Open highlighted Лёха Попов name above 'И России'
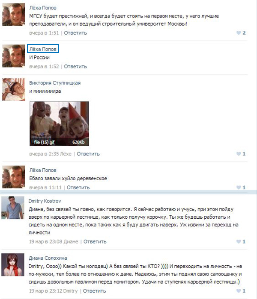This screenshot has height=299, width=257. coord(43,49)
